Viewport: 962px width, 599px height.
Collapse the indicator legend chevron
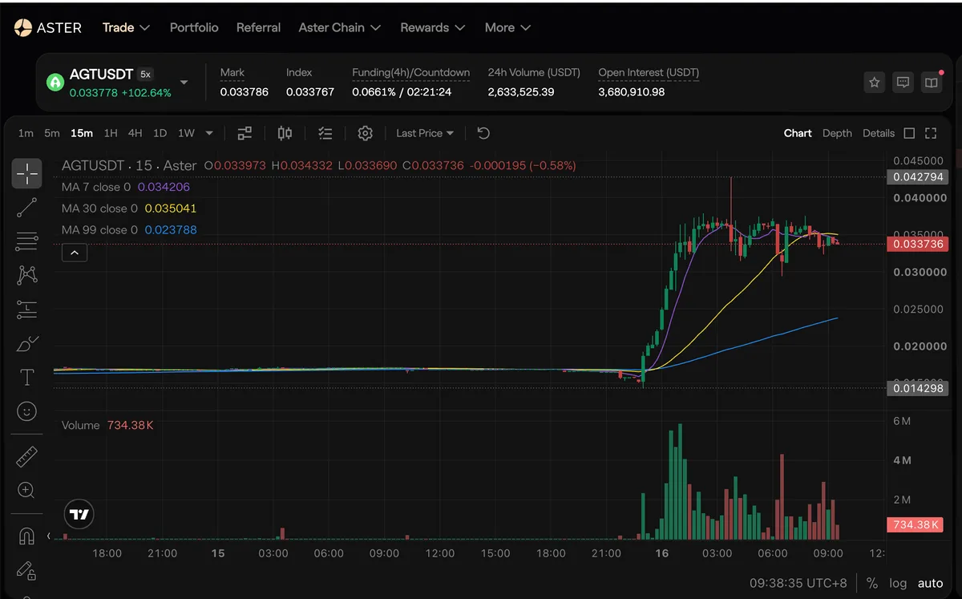(x=75, y=253)
